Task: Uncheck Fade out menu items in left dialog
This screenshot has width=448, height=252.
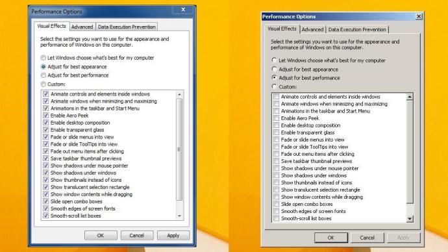Action: (x=45, y=151)
